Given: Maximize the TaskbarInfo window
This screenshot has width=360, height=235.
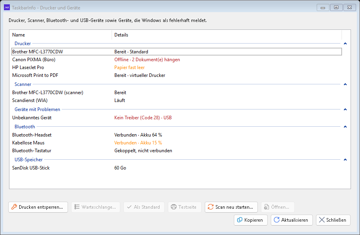Looking at the screenshot, I should [x=336, y=7].
